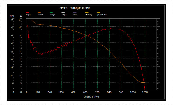
Task: Click the green voltage legend swatch
Action: 51,13
